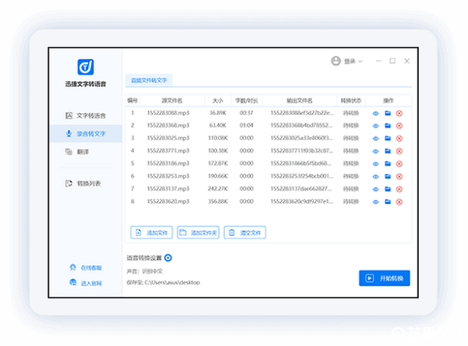Screen dimensions: 468x346
Task: Preview the 1552283620.mp3 row with eye icon
Action: coord(375,203)
